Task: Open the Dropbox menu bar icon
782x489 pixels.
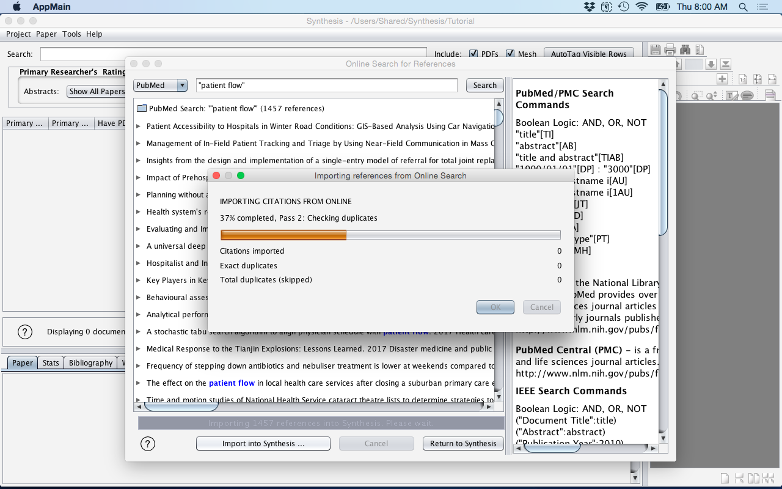Action: (x=589, y=7)
